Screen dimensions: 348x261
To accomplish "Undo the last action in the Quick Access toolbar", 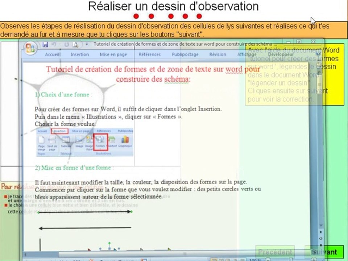I will point(54,44).
